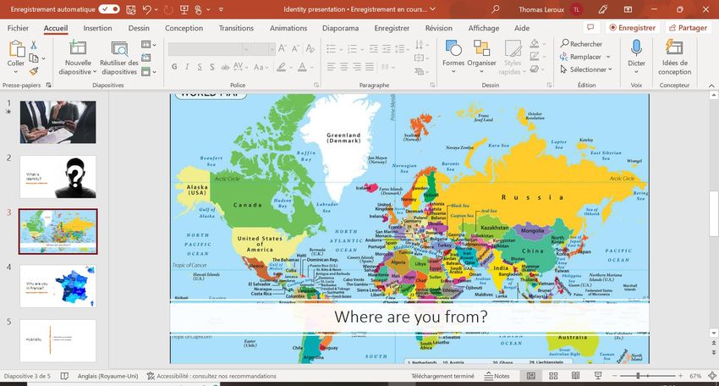Image resolution: width=719 pixels, height=386 pixels.
Task: Toggle underline S formatting
Action: [x=200, y=67]
